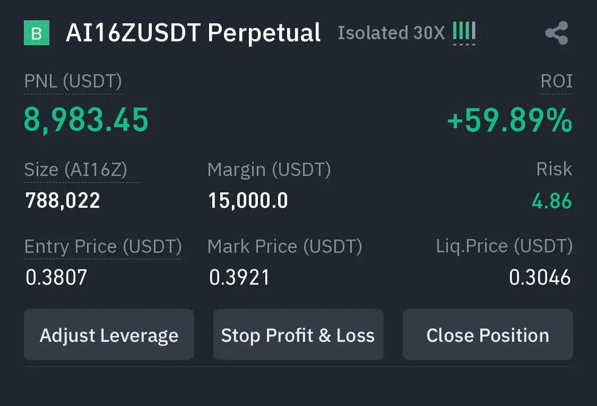The height and width of the screenshot is (406, 597).
Task: Open the AI16ZUSDT Perpetual contract title
Action: pos(193,33)
